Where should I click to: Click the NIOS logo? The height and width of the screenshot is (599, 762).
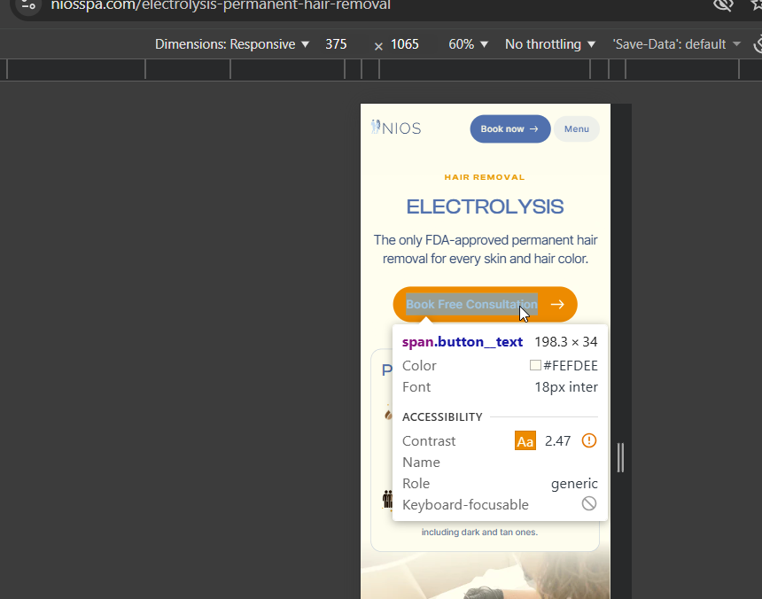click(x=395, y=128)
